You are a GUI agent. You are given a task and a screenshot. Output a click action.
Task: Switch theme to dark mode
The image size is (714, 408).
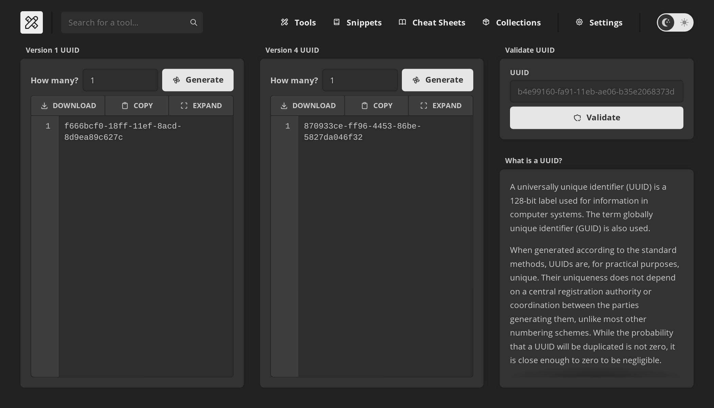666,22
